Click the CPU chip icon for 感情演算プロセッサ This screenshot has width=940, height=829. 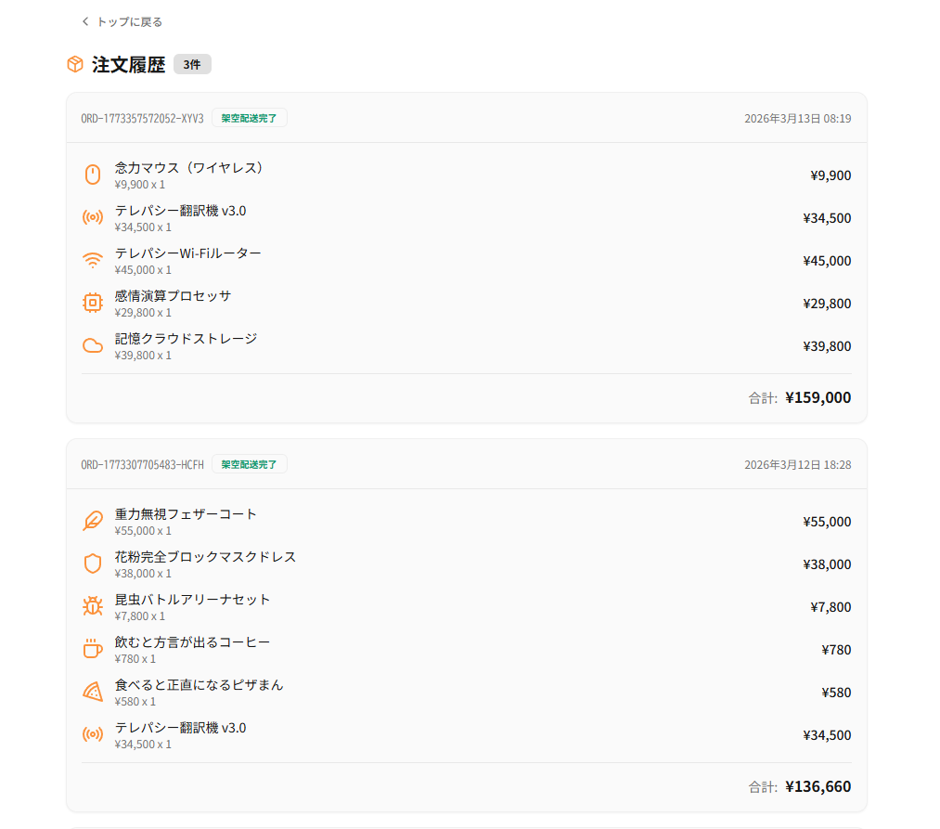(92, 303)
